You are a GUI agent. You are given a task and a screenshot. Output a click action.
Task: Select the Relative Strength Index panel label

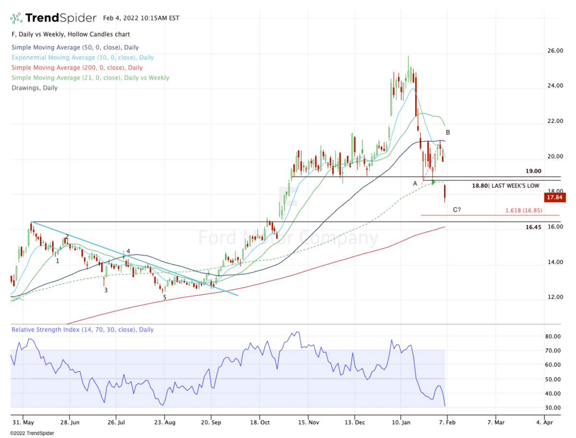coord(83,330)
